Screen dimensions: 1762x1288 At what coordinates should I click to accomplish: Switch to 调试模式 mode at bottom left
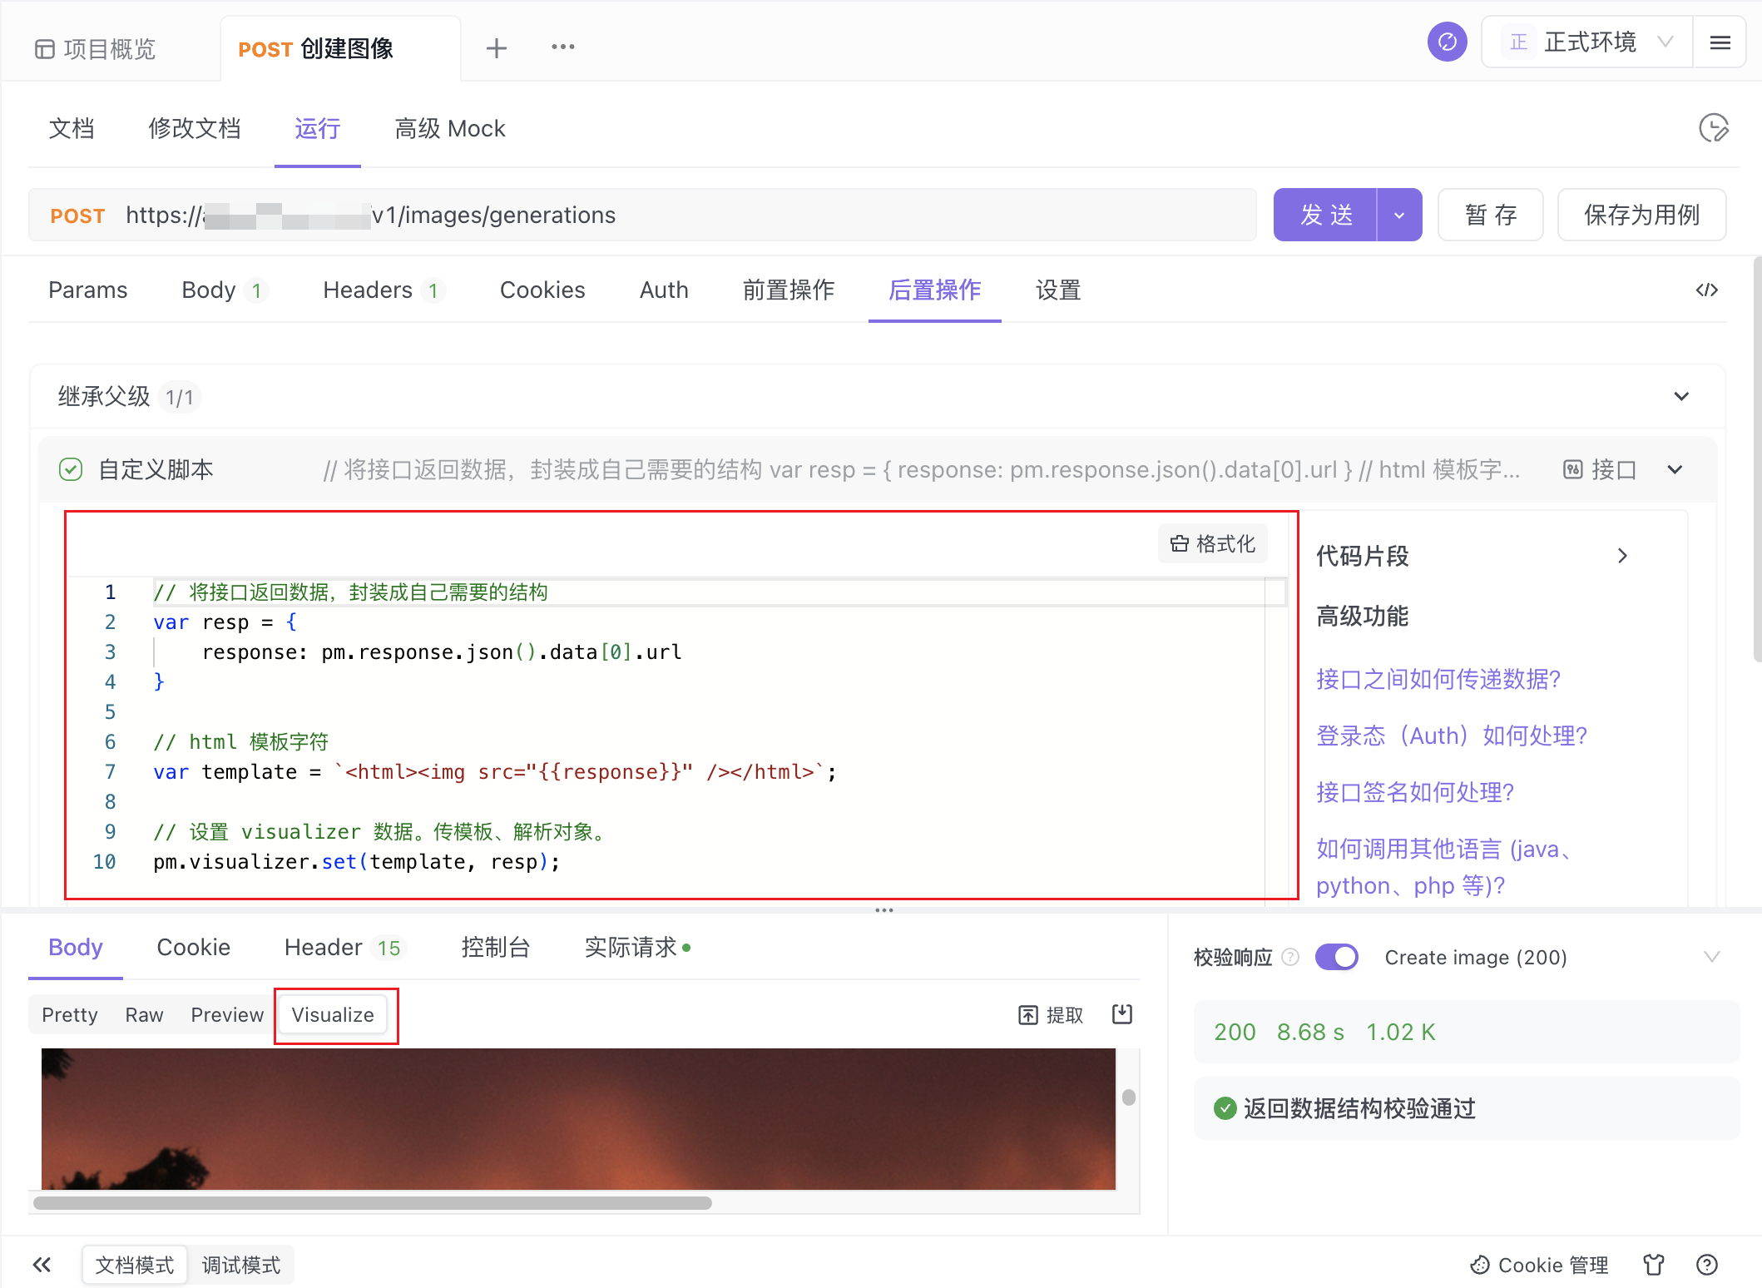pos(241,1265)
